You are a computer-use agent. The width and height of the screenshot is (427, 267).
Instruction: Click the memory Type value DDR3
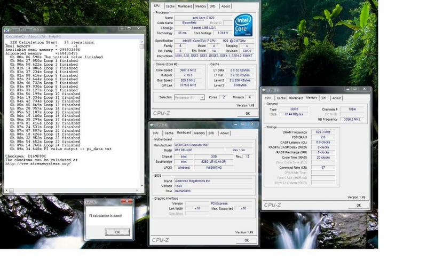(x=294, y=109)
